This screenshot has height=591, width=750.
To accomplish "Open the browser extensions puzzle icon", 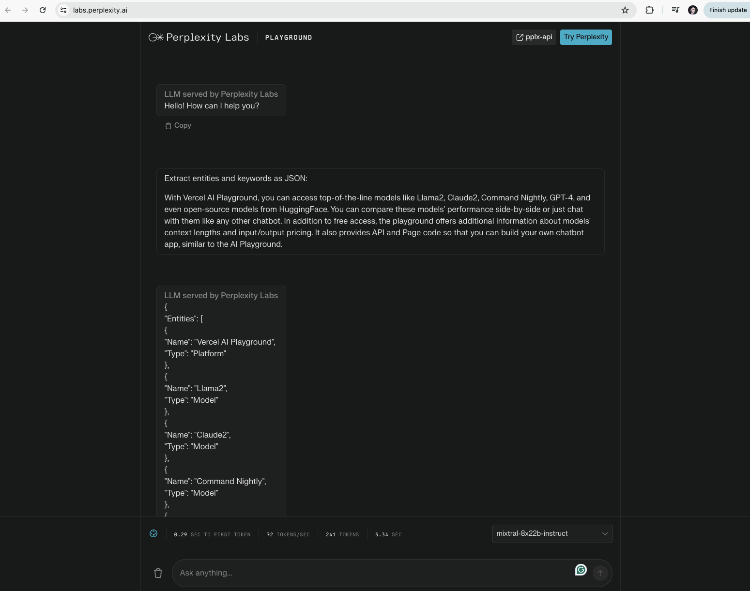I will 650,10.
